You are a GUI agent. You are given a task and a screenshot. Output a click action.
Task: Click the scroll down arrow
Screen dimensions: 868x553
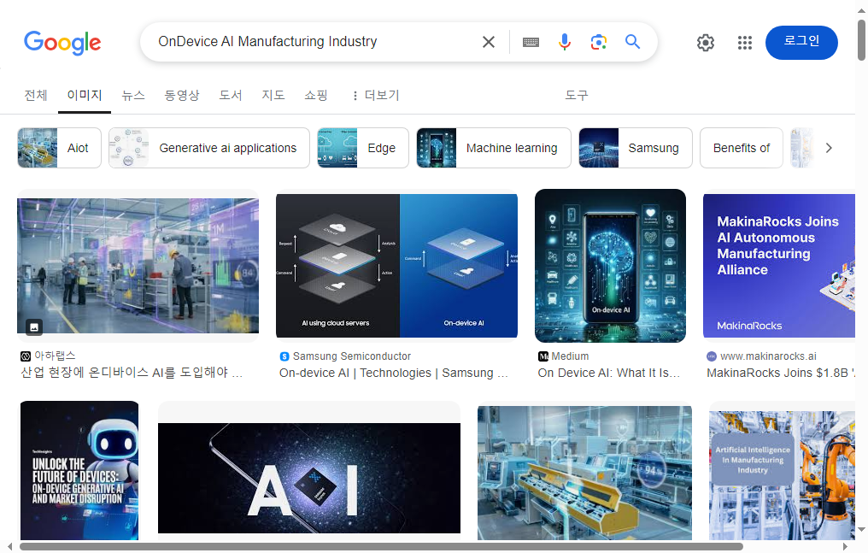(861, 530)
